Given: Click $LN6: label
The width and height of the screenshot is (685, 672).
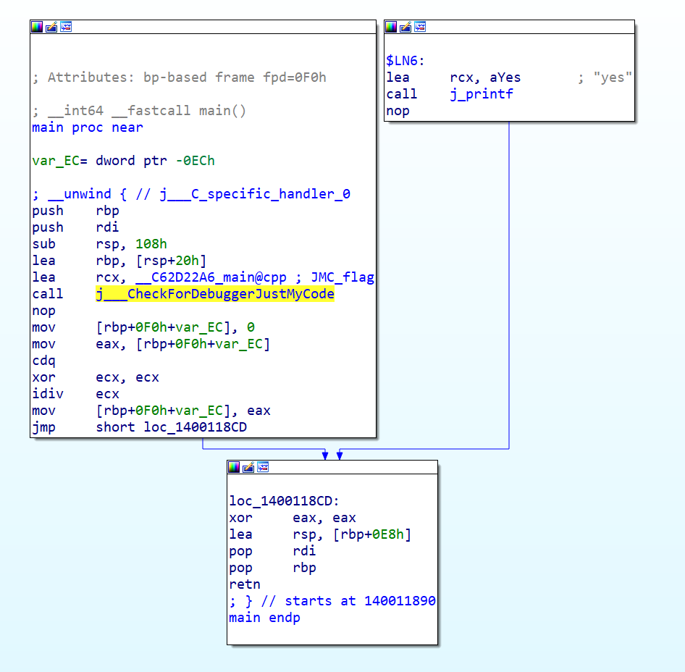Looking at the screenshot, I should click(405, 61).
